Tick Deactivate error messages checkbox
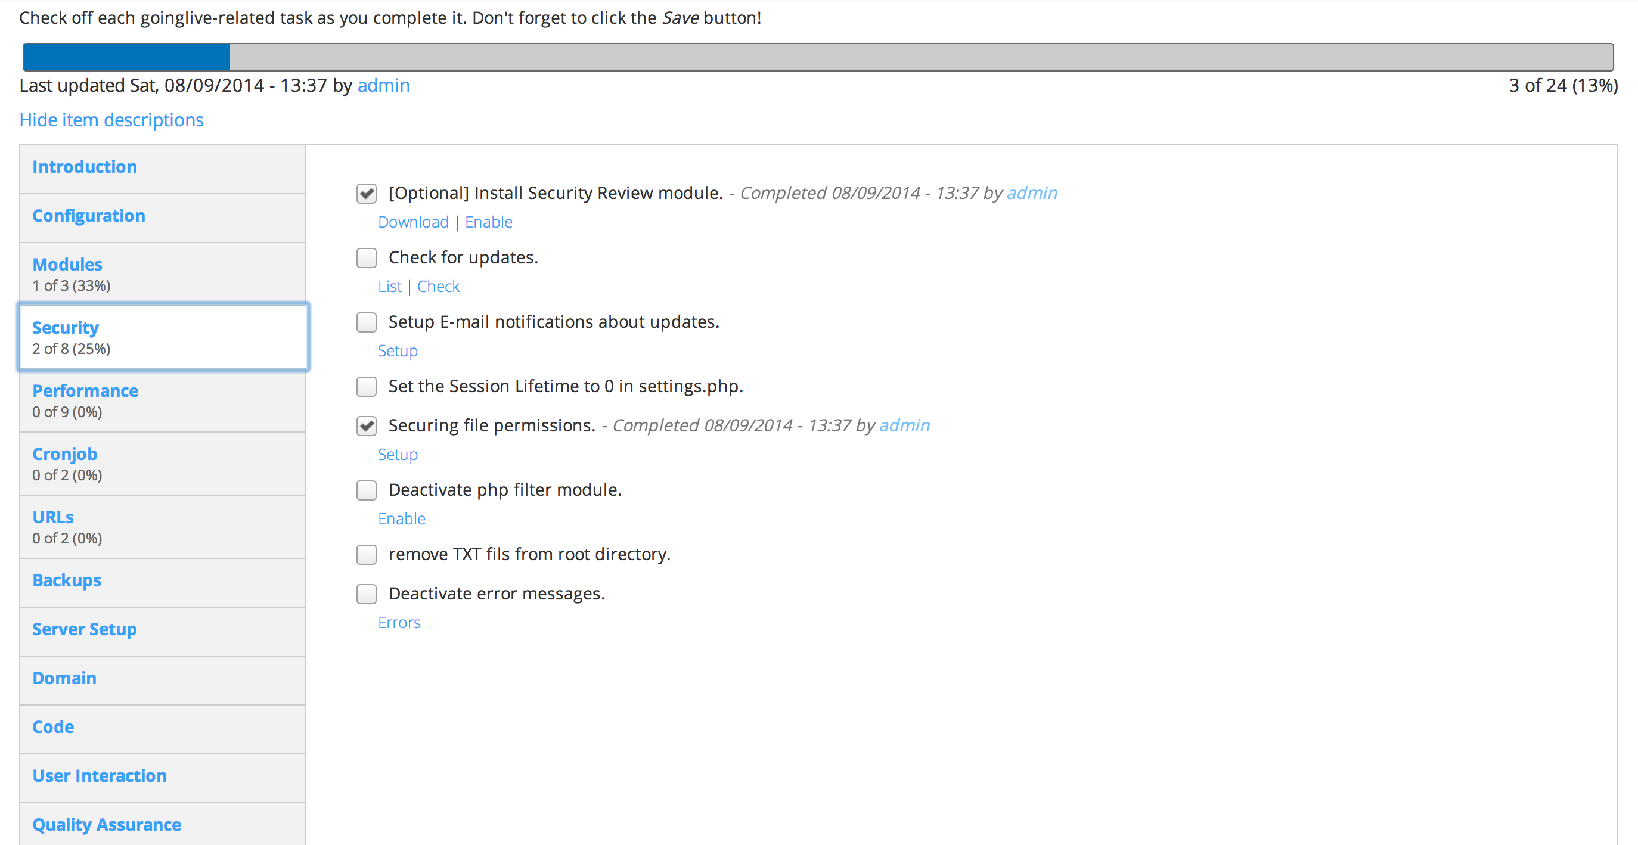The height and width of the screenshot is (845, 1638). point(366,594)
